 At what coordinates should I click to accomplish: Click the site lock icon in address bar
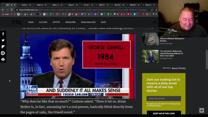coord(17,10)
